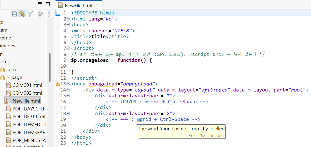
Task: Click underlined word 'mform' on line 16
Action: 152,102
